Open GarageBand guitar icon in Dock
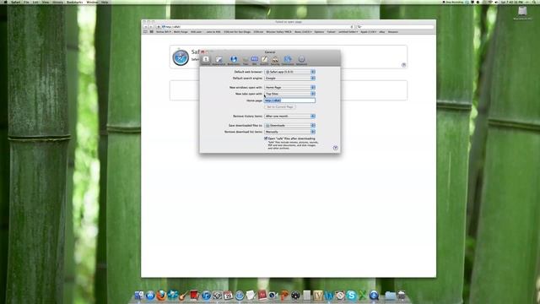The width and height of the screenshot is (540, 304). point(183,295)
